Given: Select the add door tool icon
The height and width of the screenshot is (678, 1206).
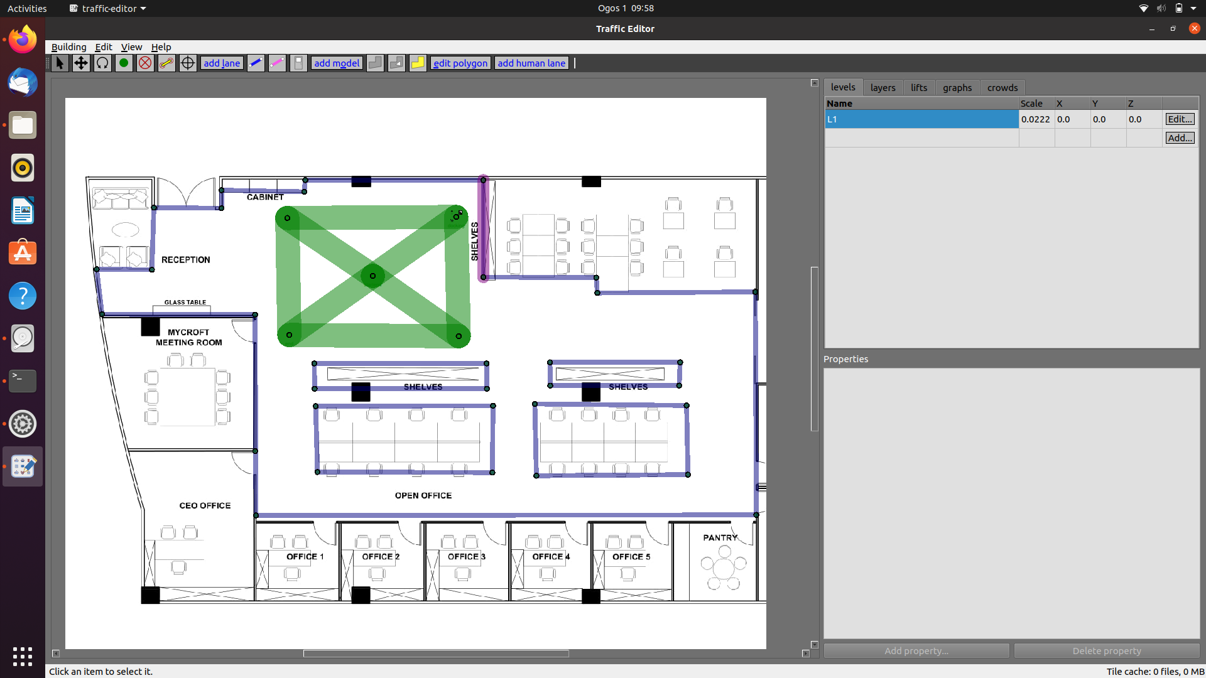Looking at the screenshot, I should 298,63.
